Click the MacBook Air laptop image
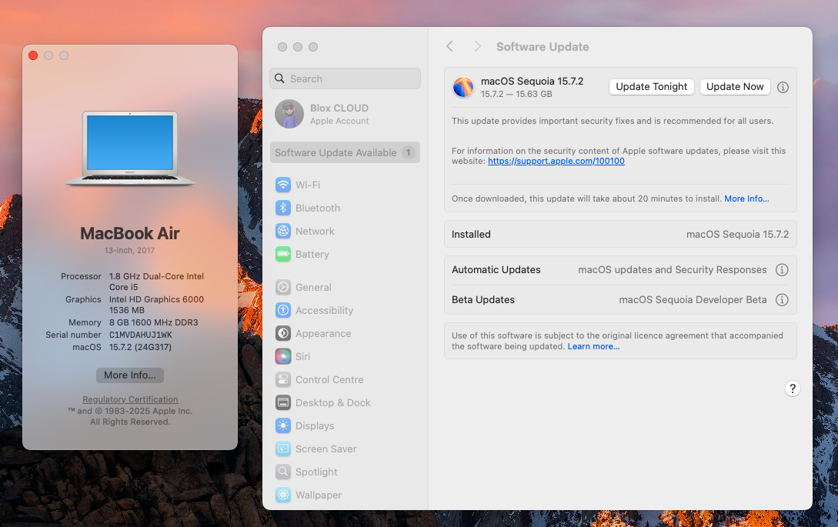The width and height of the screenshot is (838, 527). (x=130, y=148)
